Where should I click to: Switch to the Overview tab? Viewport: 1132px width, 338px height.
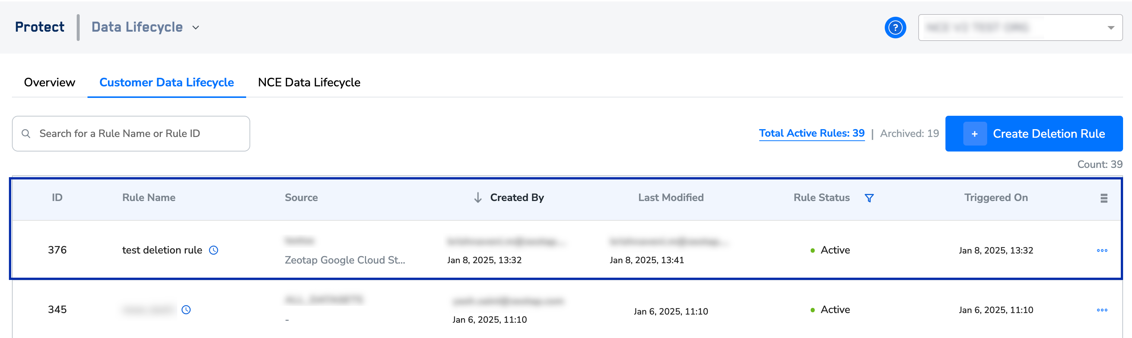[50, 83]
